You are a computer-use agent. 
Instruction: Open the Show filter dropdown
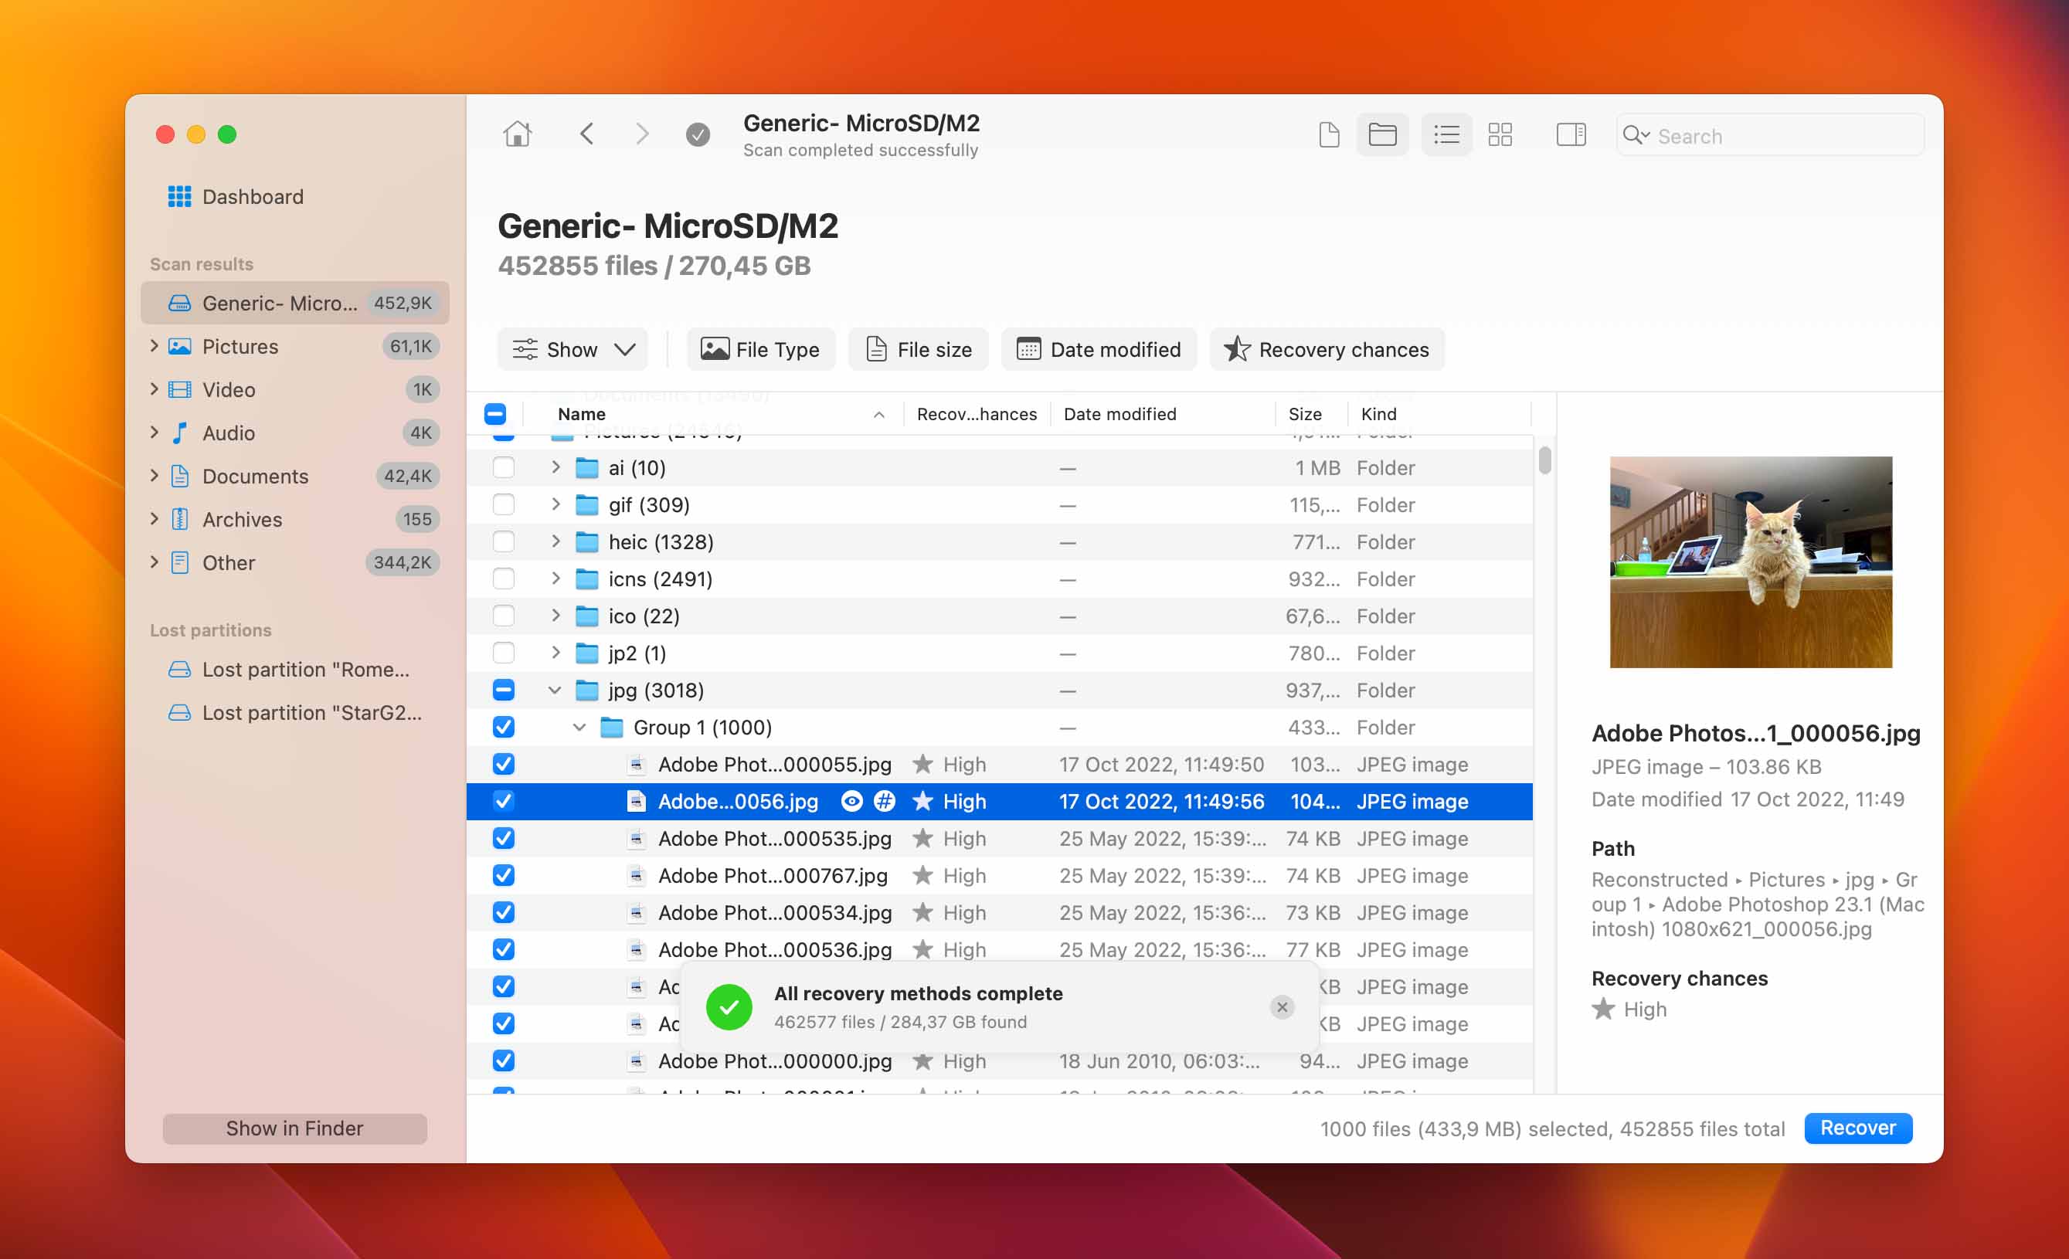coord(572,349)
